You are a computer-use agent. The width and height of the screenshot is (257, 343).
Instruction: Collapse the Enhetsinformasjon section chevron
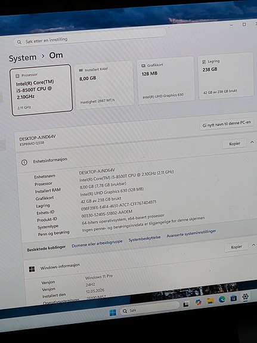(252, 142)
